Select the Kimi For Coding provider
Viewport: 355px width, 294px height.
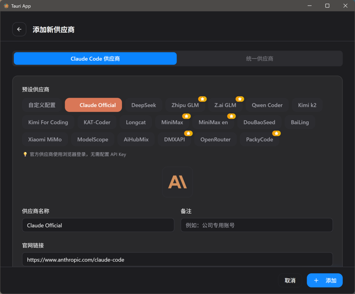[48, 122]
